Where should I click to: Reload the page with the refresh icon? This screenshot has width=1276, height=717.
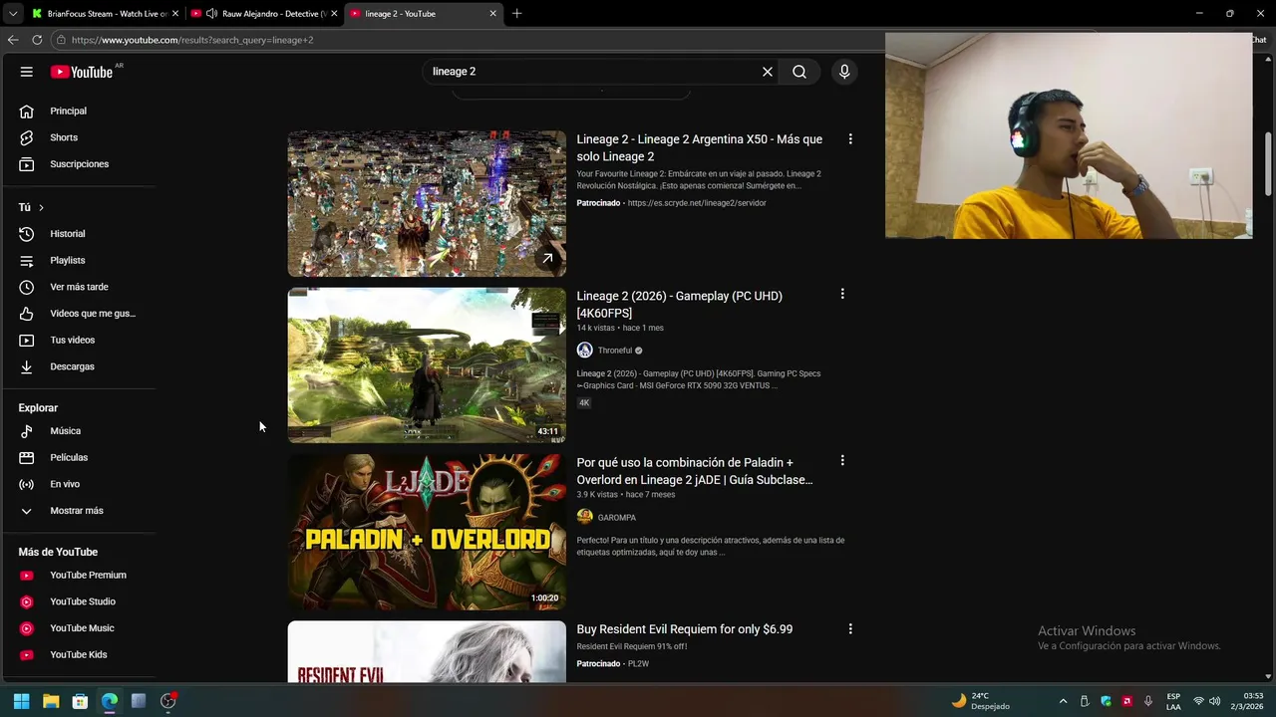pyautogui.click(x=37, y=40)
